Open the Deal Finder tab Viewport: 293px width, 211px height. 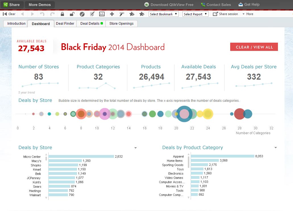pyautogui.click(x=65, y=24)
